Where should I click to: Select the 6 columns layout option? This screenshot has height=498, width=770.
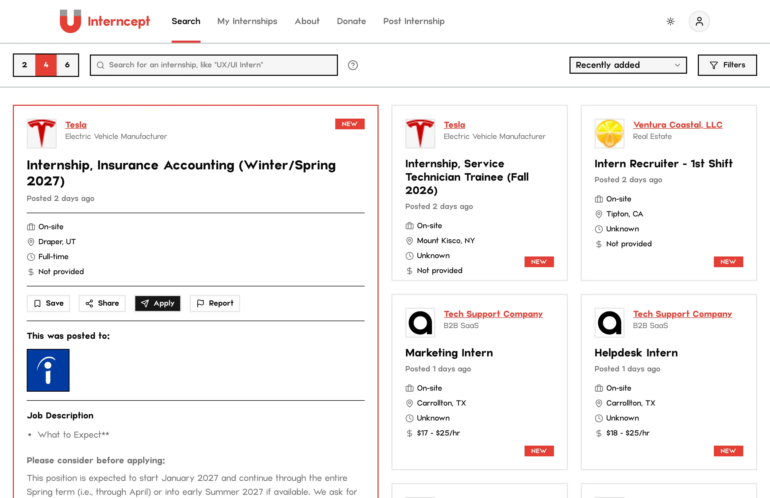pos(67,65)
